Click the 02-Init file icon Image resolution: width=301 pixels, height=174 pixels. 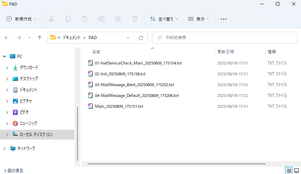90,74
